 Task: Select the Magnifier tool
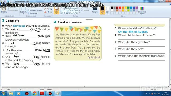pyautogui.click(x=51, y=12)
